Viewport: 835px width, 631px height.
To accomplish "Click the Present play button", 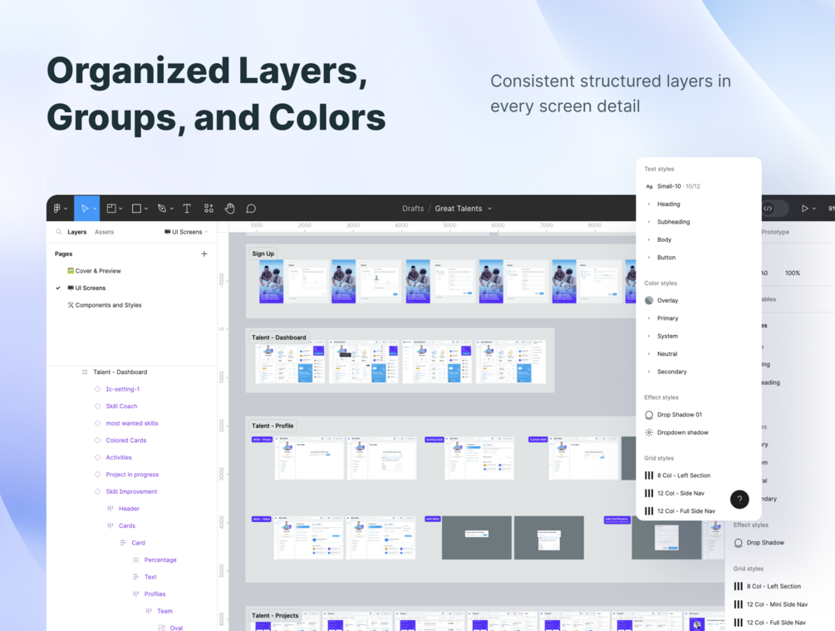I will click(804, 209).
